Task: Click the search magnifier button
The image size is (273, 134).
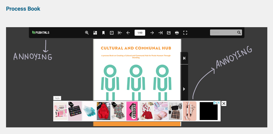Action: tap(239, 32)
